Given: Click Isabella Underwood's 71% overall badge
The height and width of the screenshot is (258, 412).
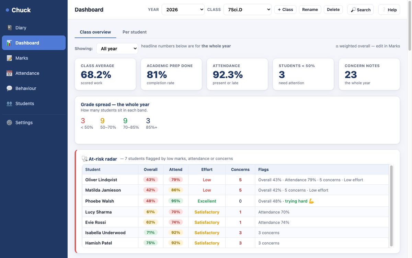Looking at the screenshot, I should coord(151,233).
